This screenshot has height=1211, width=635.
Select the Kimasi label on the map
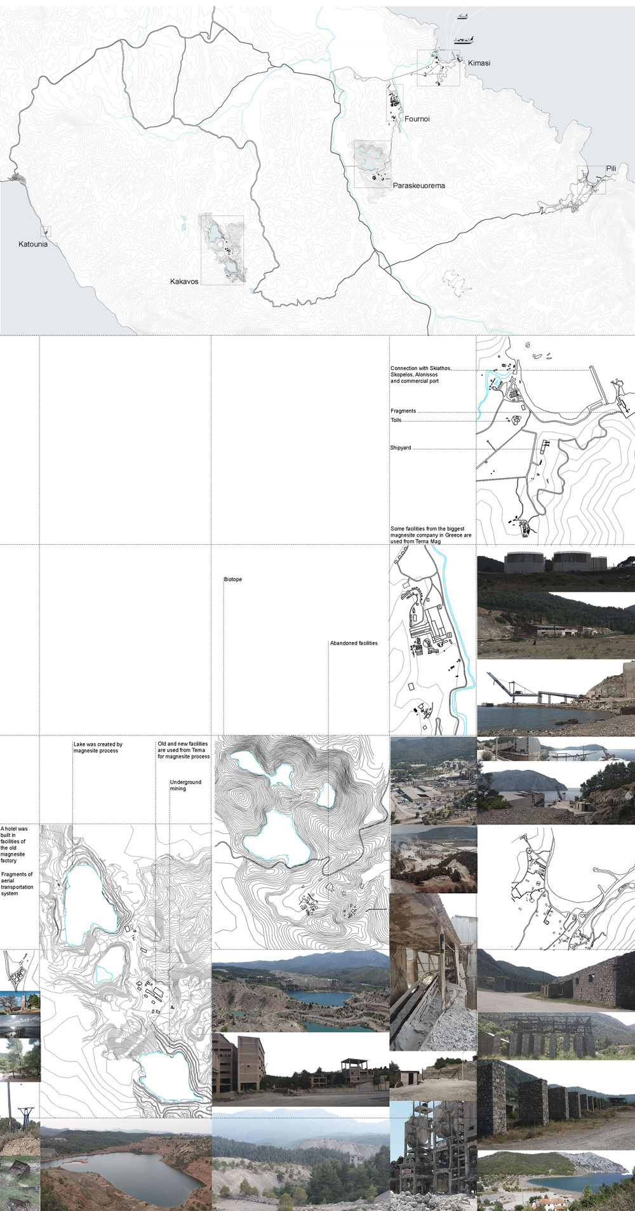click(479, 63)
